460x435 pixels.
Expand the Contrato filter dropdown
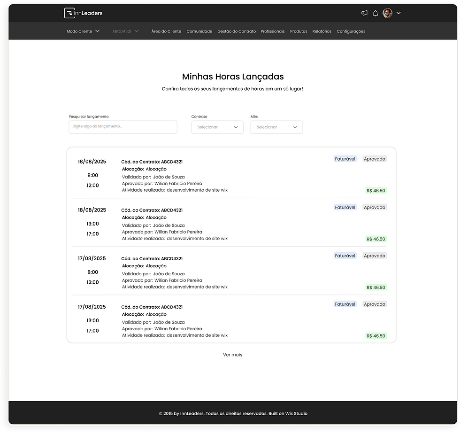click(x=217, y=127)
